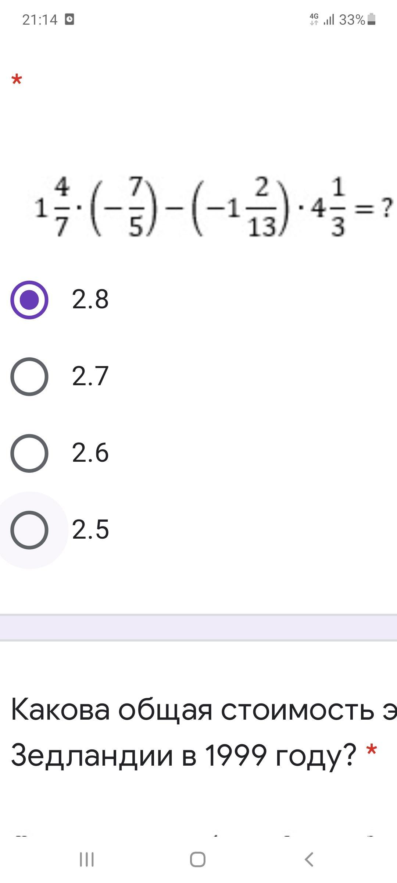Tap the alarm clock status icon
Image resolution: width=397 pixels, height=883 pixels.
[69, 19]
